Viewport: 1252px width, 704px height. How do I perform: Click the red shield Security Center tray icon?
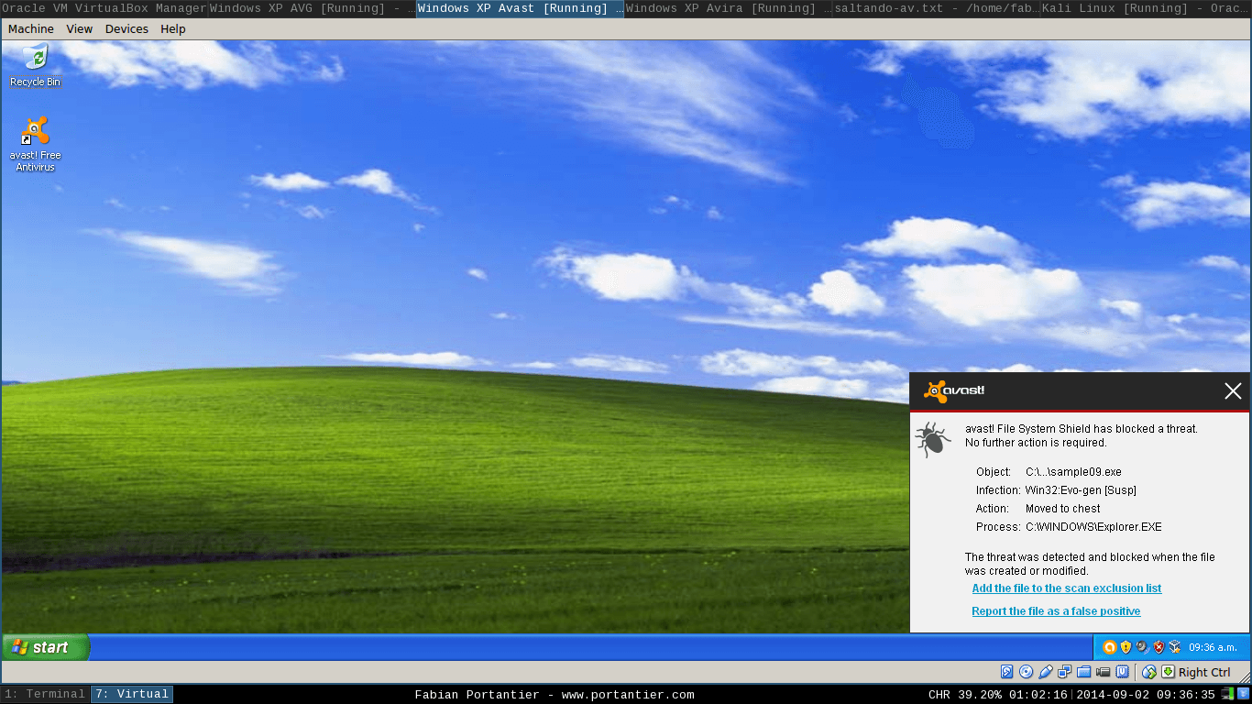(x=1159, y=647)
